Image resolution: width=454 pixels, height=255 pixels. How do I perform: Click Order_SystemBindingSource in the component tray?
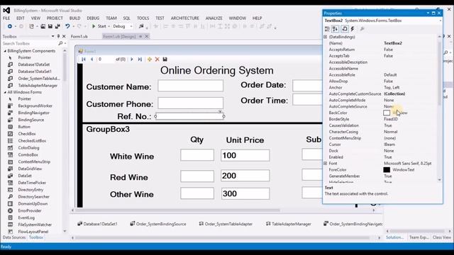[x=158, y=224]
